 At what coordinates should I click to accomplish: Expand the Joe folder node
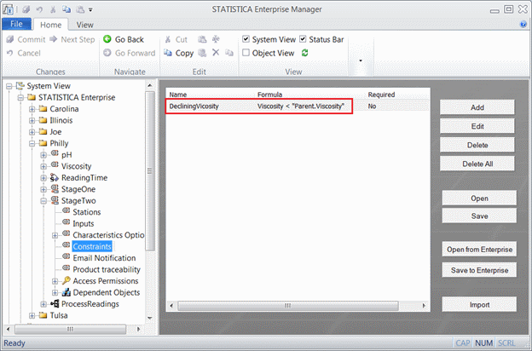(32, 132)
